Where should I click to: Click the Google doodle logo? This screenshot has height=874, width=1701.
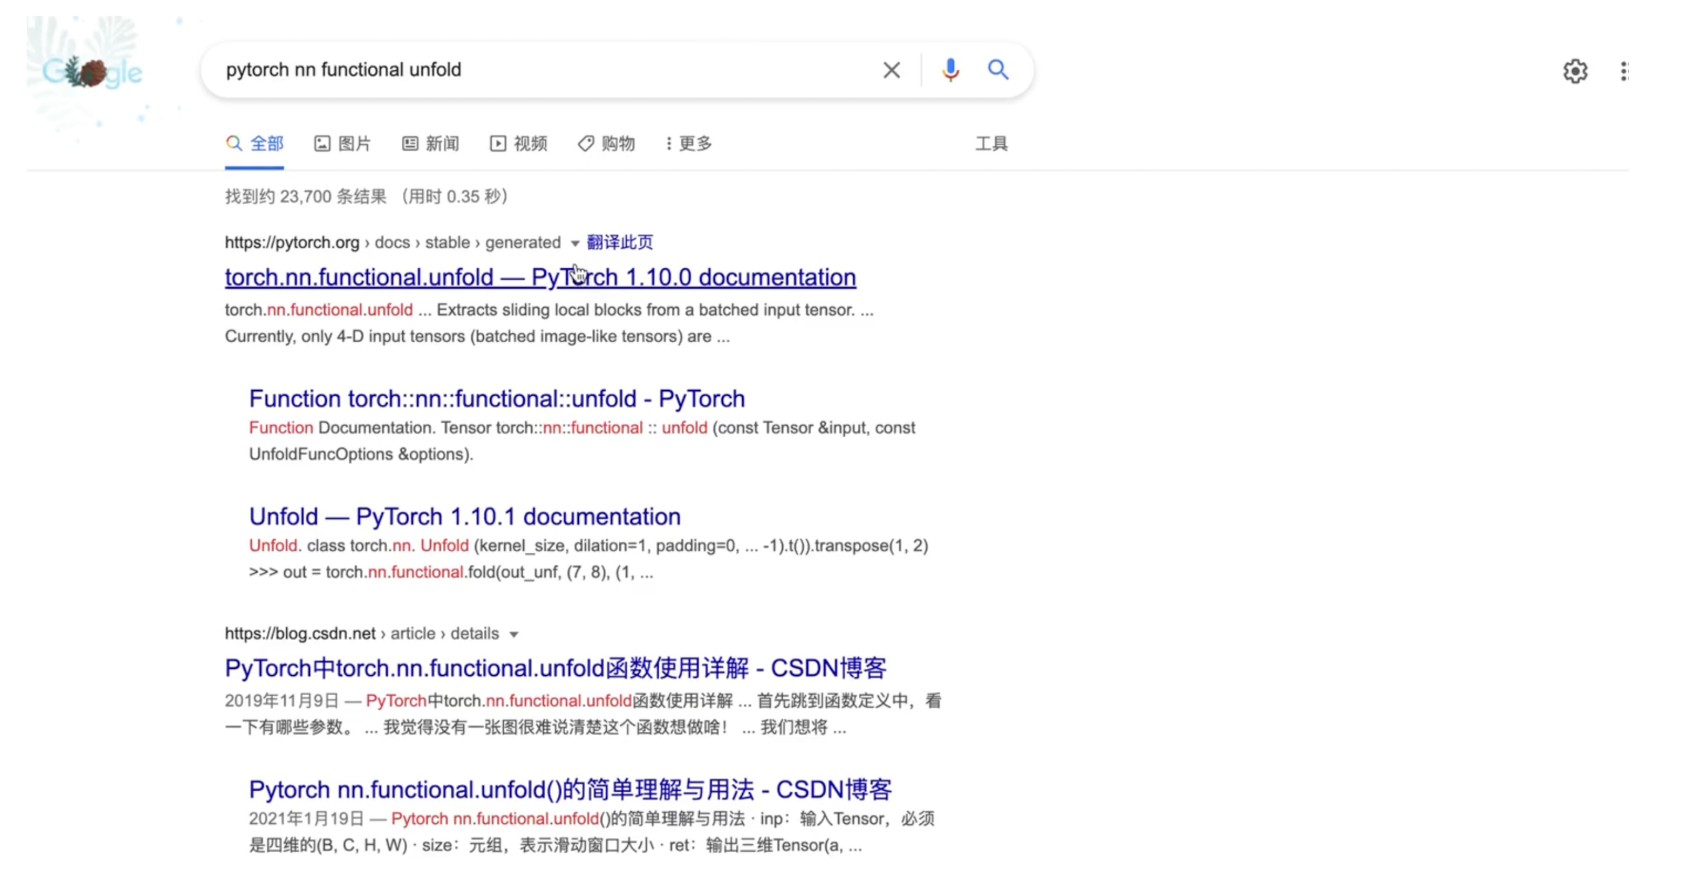pos(93,72)
